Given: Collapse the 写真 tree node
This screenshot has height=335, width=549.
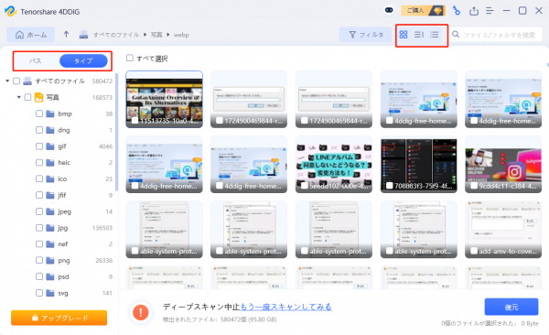Looking at the screenshot, I should click(19, 97).
